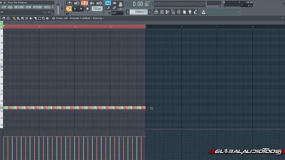The height and width of the screenshot is (160, 285).
Task: Toggle step editing arrow button
Action: [x=114, y=3]
